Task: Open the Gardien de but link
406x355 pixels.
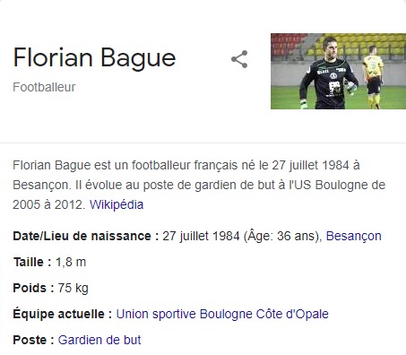Action: (99, 340)
